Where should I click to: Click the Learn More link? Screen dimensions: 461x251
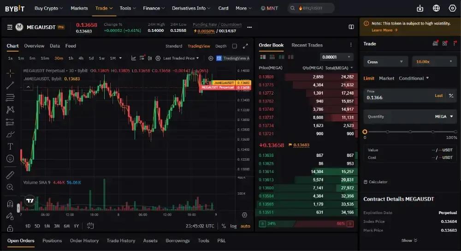384,30
